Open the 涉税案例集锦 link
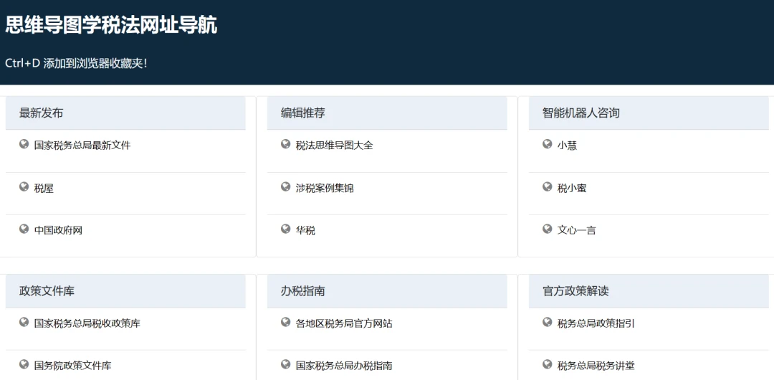This screenshot has width=774, height=380. coord(325,189)
